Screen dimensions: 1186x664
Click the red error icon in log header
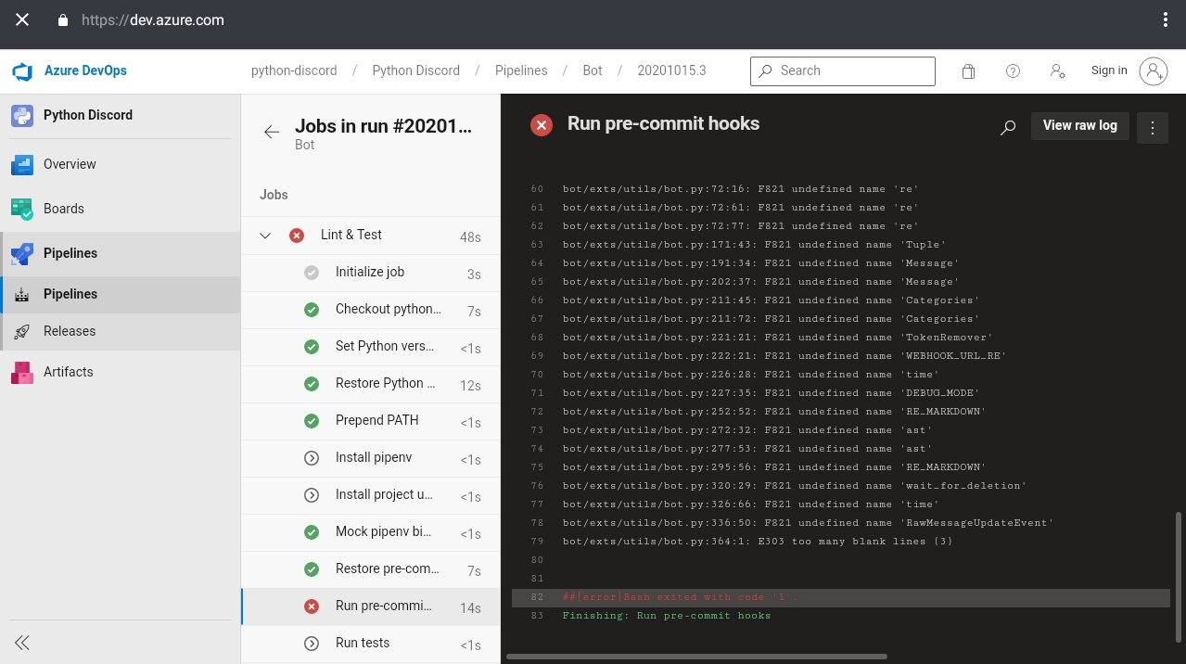[x=542, y=125]
